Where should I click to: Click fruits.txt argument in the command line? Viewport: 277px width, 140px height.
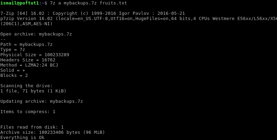pyautogui.click(x=113, y=3)
